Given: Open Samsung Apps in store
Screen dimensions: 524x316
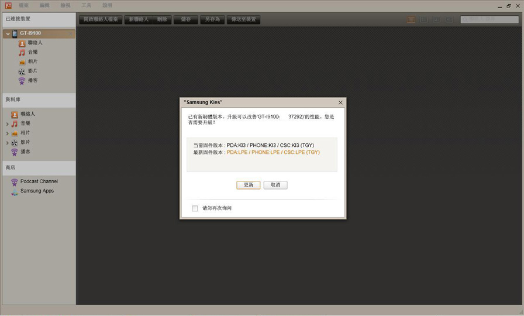Looking at the screenshot, I should (32, 191).
